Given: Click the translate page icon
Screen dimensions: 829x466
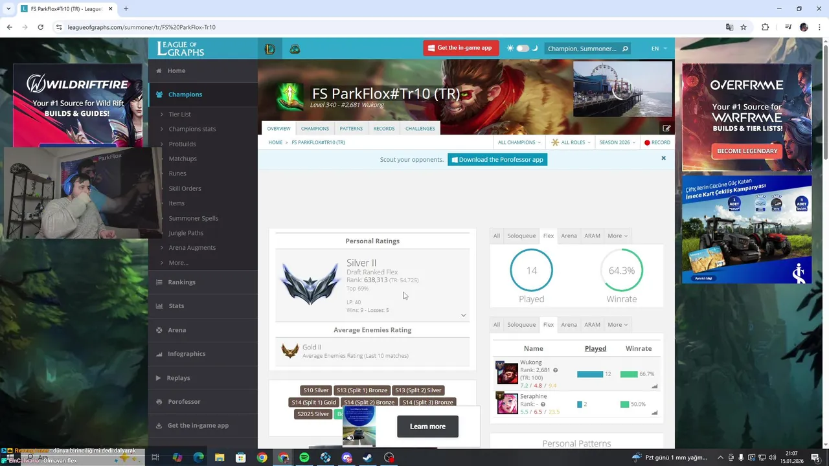Looking at the screenshot, I should [x=729, y=27].
